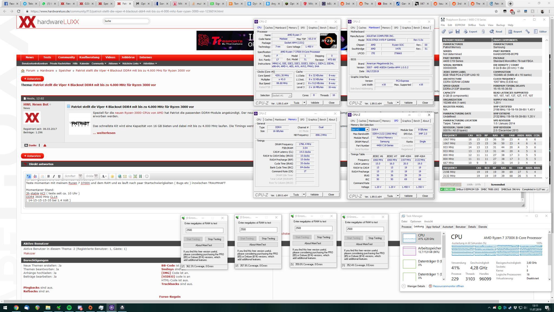
Task: Click the Thaiphoon Burner open folder icon
Action: point(450,31)
